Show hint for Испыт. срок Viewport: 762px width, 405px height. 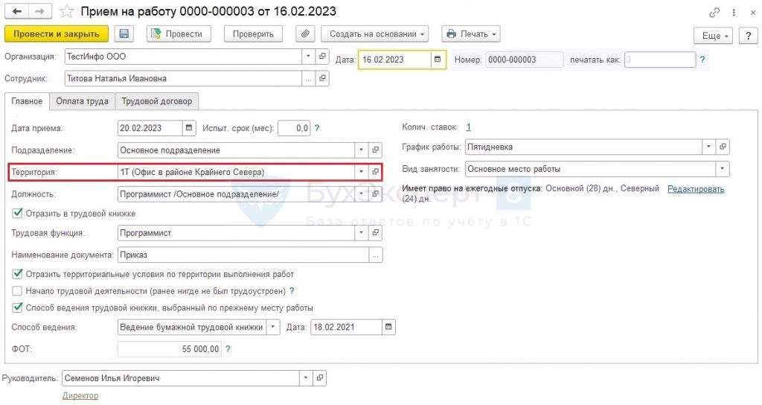(x=317, y=128)
